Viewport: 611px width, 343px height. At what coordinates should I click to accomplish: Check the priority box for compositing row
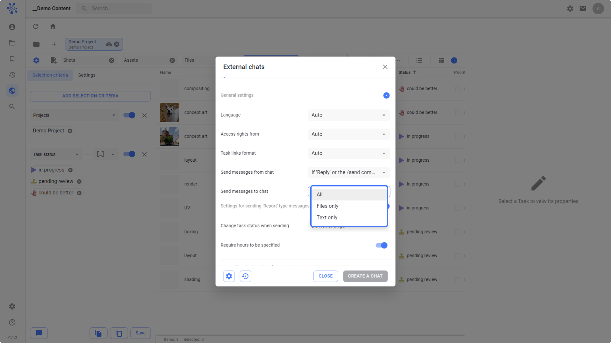458,89
